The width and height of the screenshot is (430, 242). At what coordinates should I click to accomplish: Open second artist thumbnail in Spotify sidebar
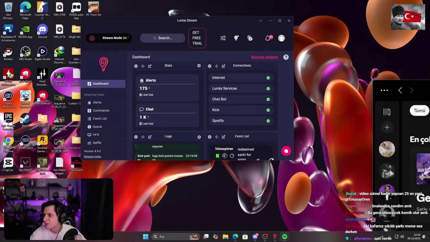tap(387, 171)
